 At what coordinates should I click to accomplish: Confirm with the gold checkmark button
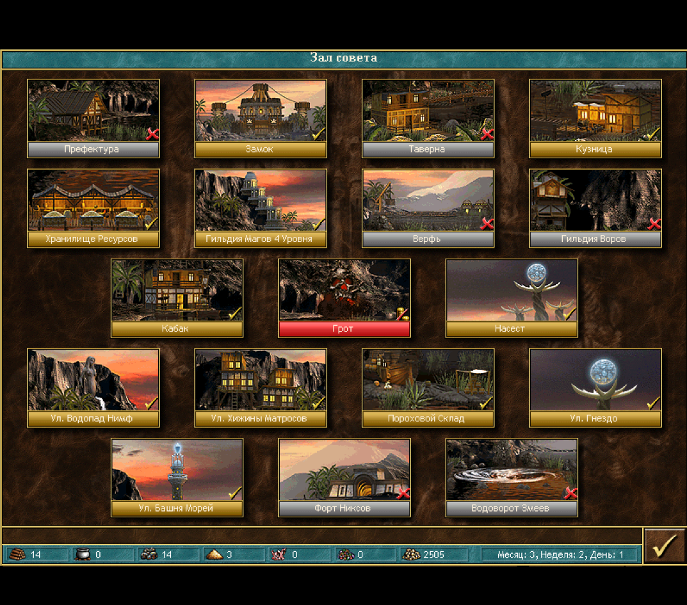[664, 546]
